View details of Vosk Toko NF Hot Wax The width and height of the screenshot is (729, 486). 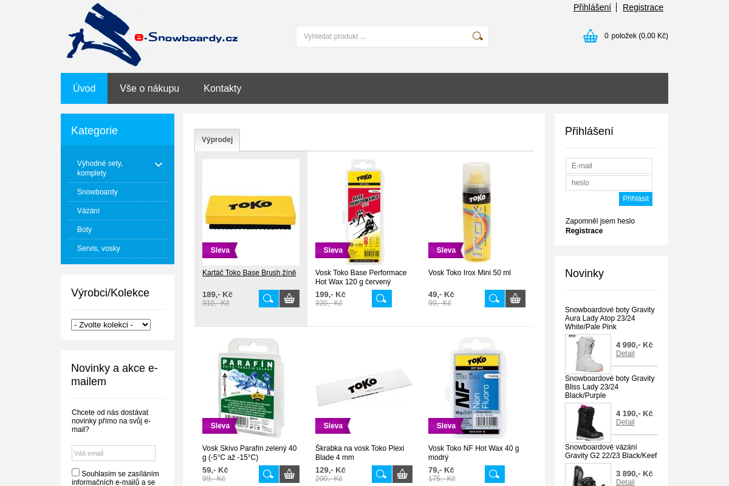tap(495, 474)
